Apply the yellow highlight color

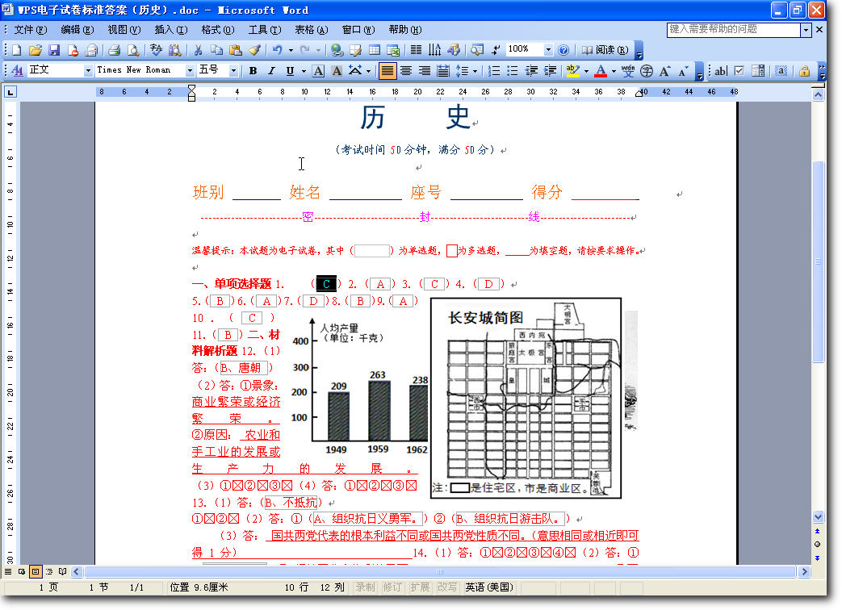click(x=573, y=71)
